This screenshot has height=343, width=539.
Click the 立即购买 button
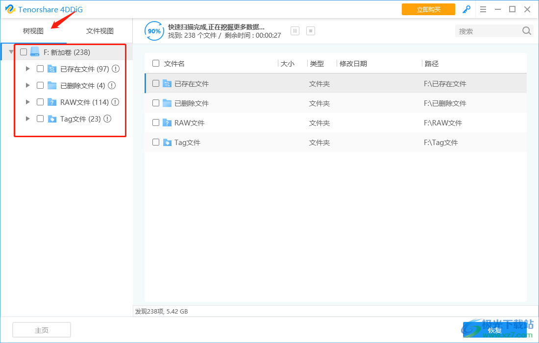tap(428, 9)
